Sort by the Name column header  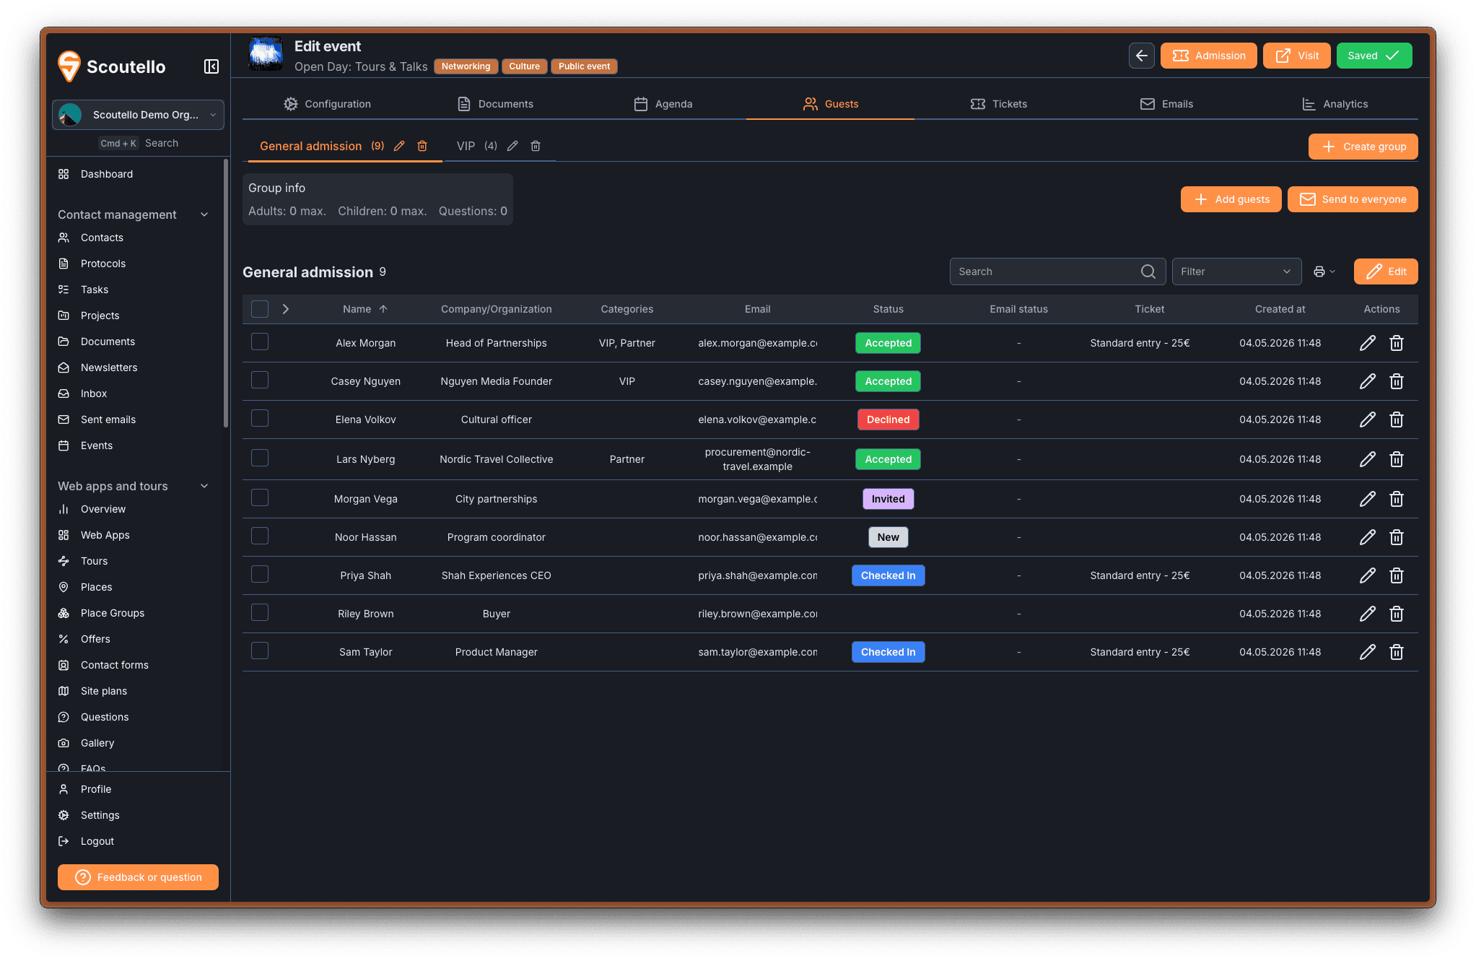point(365,309)
